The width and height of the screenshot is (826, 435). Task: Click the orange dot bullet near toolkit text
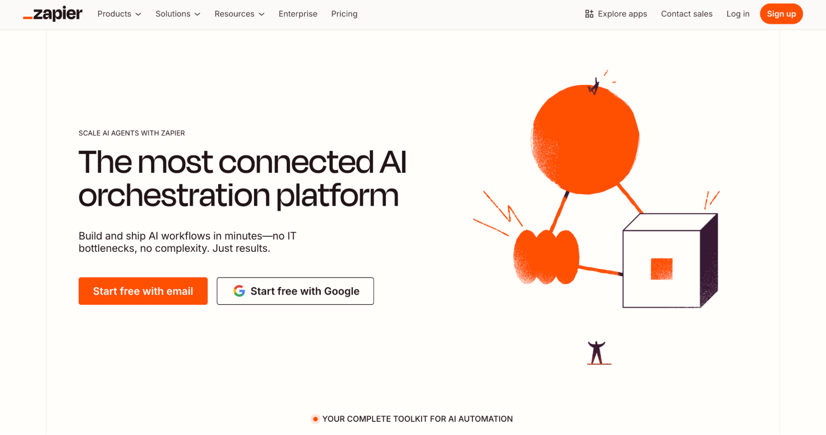(x=315, y=418)
